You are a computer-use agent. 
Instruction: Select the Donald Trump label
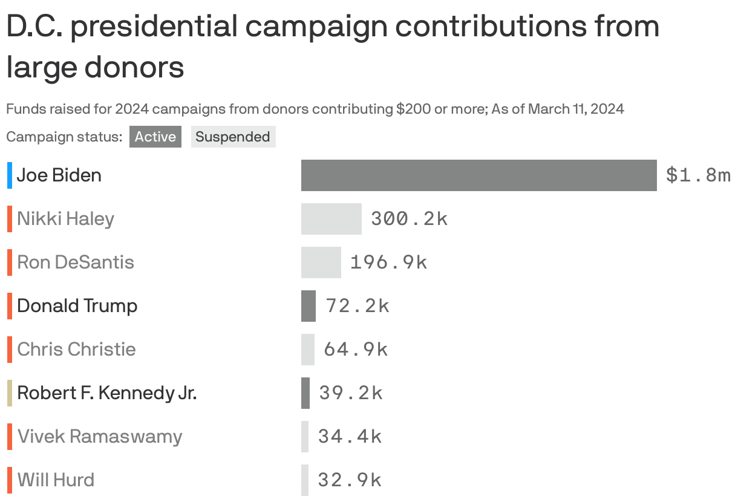[76, 306]
